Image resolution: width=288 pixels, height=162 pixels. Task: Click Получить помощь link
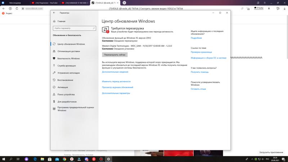pyautogui.click(x=200, y=72)
